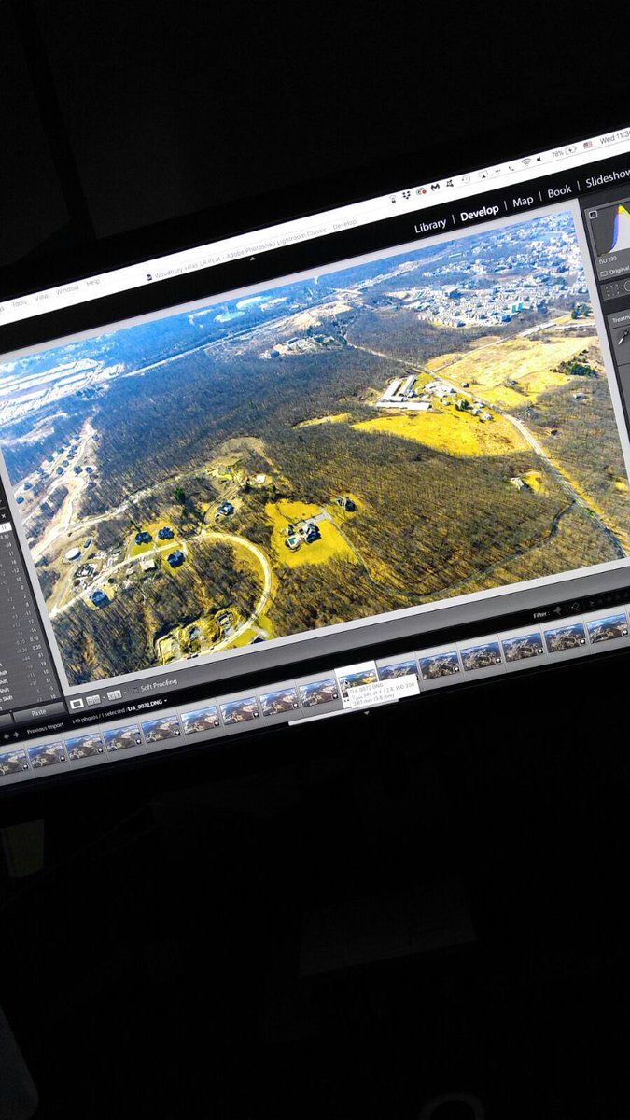This screenshot has width=630, height=1120.
Task: Toggle the flagged filter icon
Action: (x=559, y=611)
